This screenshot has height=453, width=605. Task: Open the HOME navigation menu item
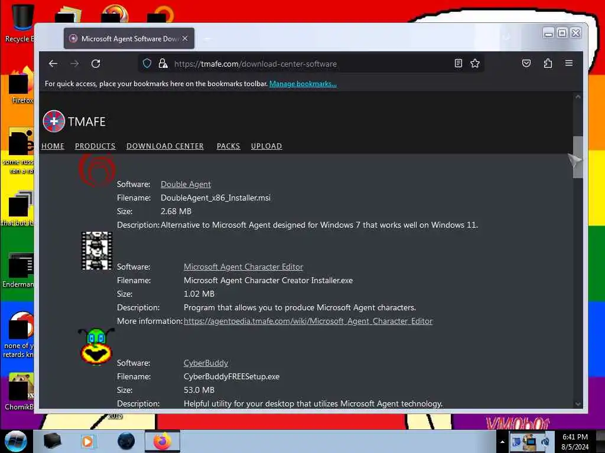53,146
